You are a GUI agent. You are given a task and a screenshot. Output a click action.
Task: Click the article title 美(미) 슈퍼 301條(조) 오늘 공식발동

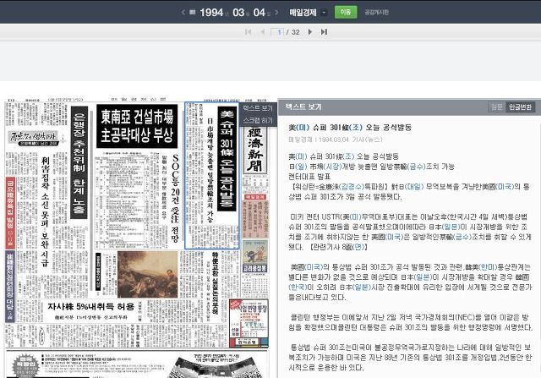(350, 128)
